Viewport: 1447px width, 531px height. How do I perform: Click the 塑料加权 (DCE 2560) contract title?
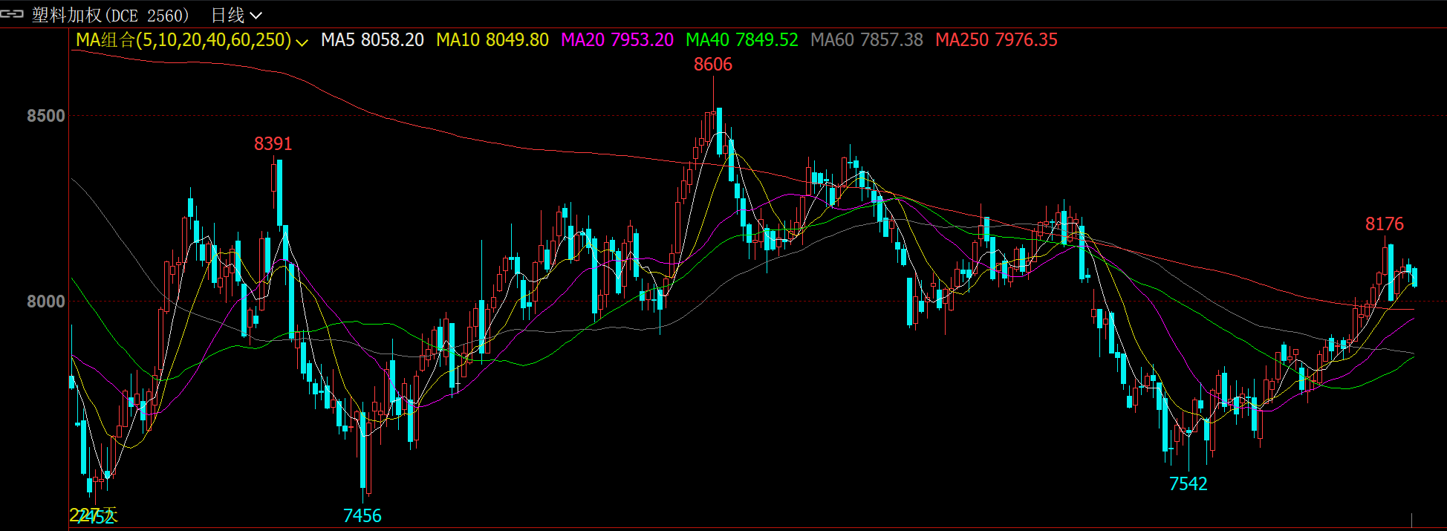[110, 15]
